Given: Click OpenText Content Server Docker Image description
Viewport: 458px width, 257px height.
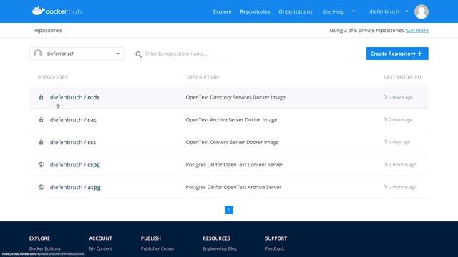Looking at the screenshot, I should coord(232,142).
